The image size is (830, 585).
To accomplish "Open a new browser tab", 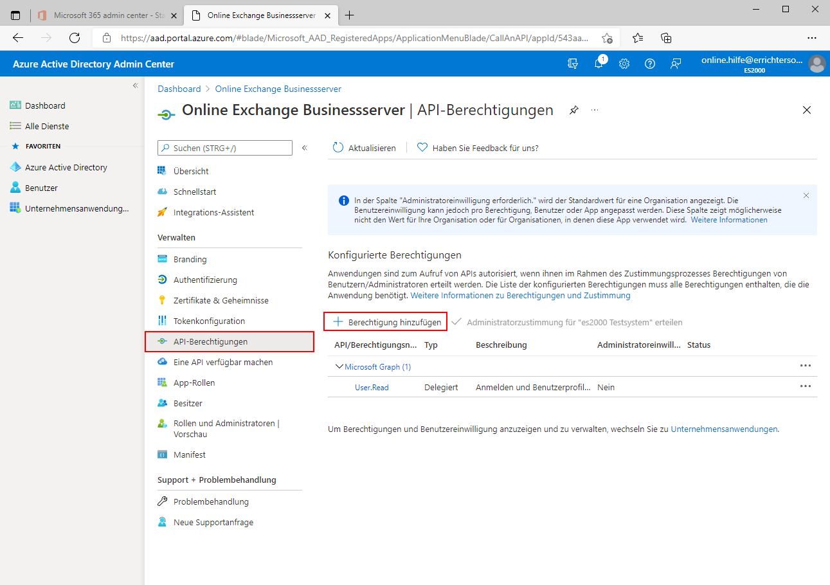I will 349,15.
